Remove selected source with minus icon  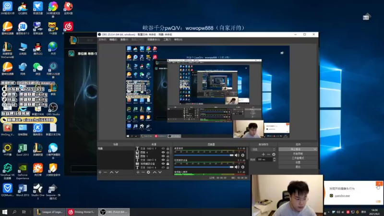click(x=143, y=172)
